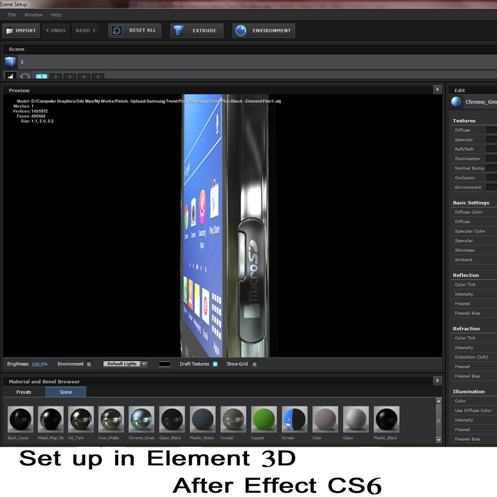The image size is (497, 497).
Task: Click the material browser scroll down arrow
Action: (x=439, y=440)
